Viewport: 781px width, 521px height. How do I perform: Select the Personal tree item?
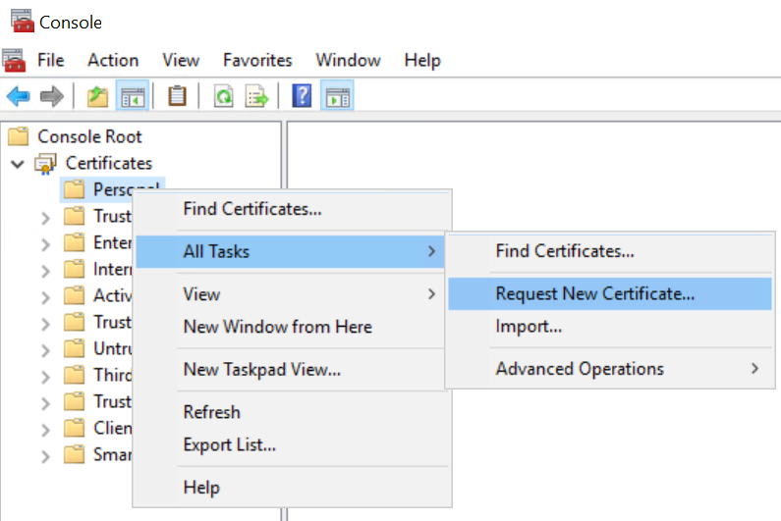[112, 189]
